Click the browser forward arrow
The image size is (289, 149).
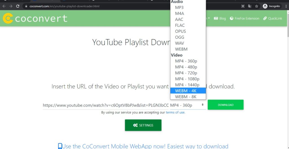(11, 6)
